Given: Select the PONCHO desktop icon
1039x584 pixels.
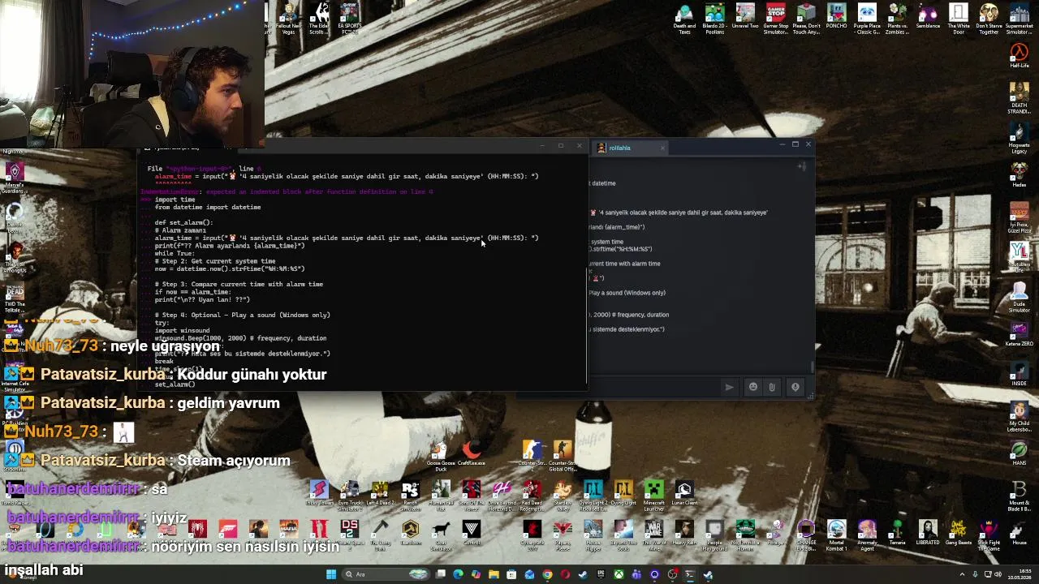Looking at the screenshot, I should coord(836,16).
